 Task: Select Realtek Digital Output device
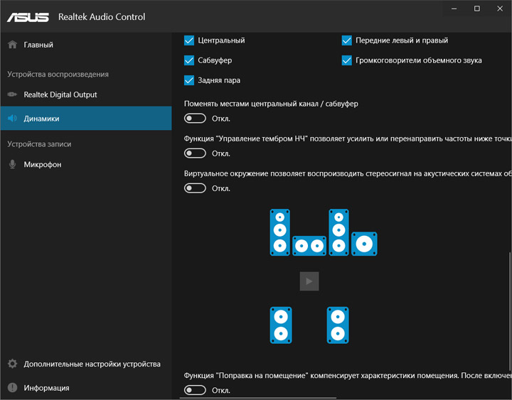tap(60, 94)
